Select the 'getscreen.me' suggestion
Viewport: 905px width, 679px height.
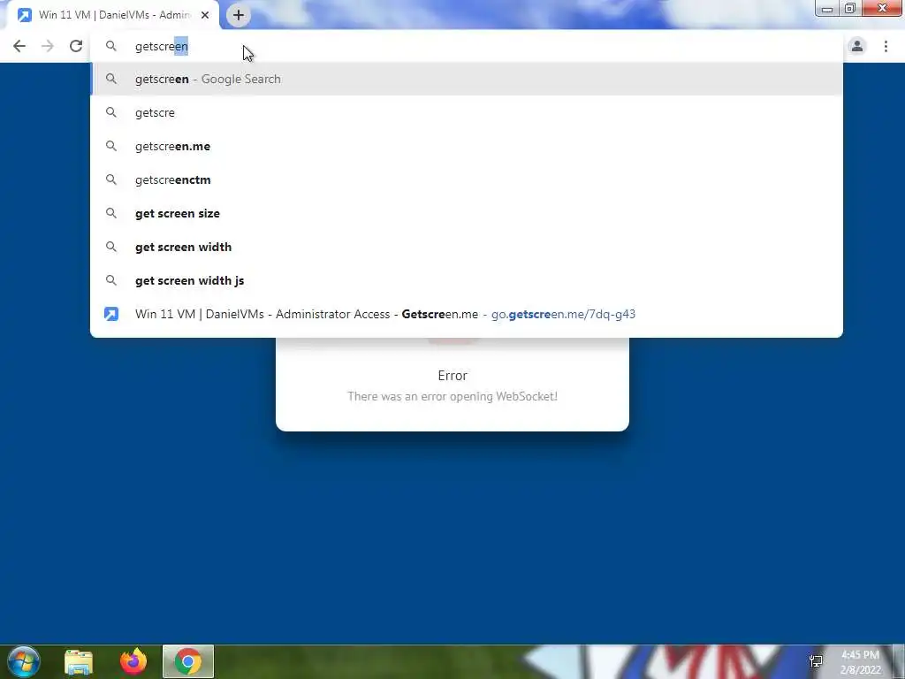pyautogui.click(x=467, y=146)
